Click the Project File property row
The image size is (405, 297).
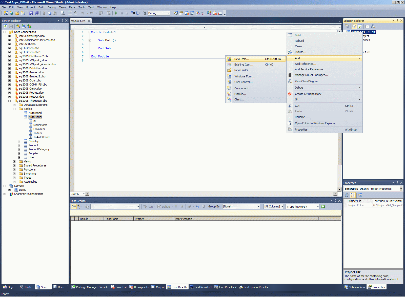pyautogui.click(x=373, y=201)
